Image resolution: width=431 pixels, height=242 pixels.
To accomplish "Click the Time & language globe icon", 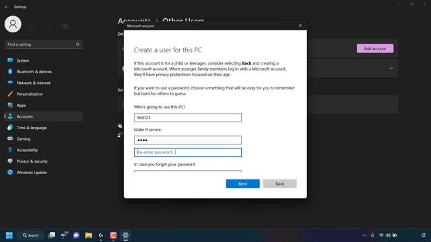I will [x=10, y=127].
